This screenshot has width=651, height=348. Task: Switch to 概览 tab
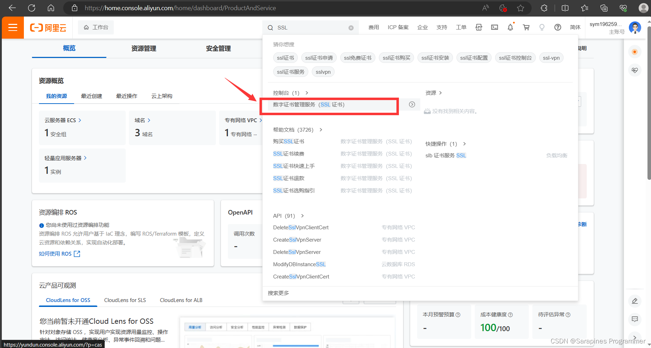click(69, 48)
